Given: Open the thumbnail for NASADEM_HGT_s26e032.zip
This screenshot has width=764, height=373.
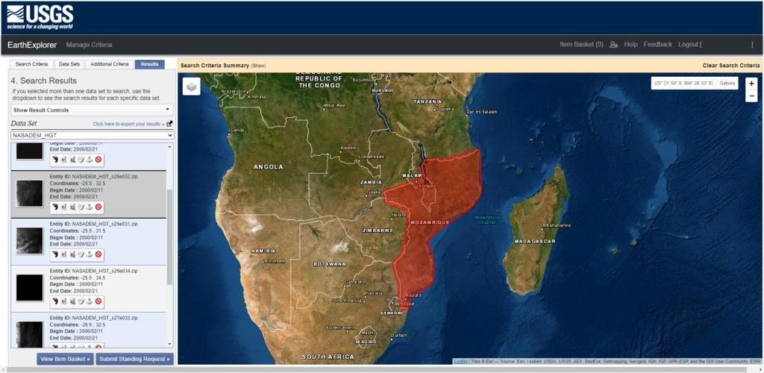Looking at the screenshot, I should click(x=29, y=193).
